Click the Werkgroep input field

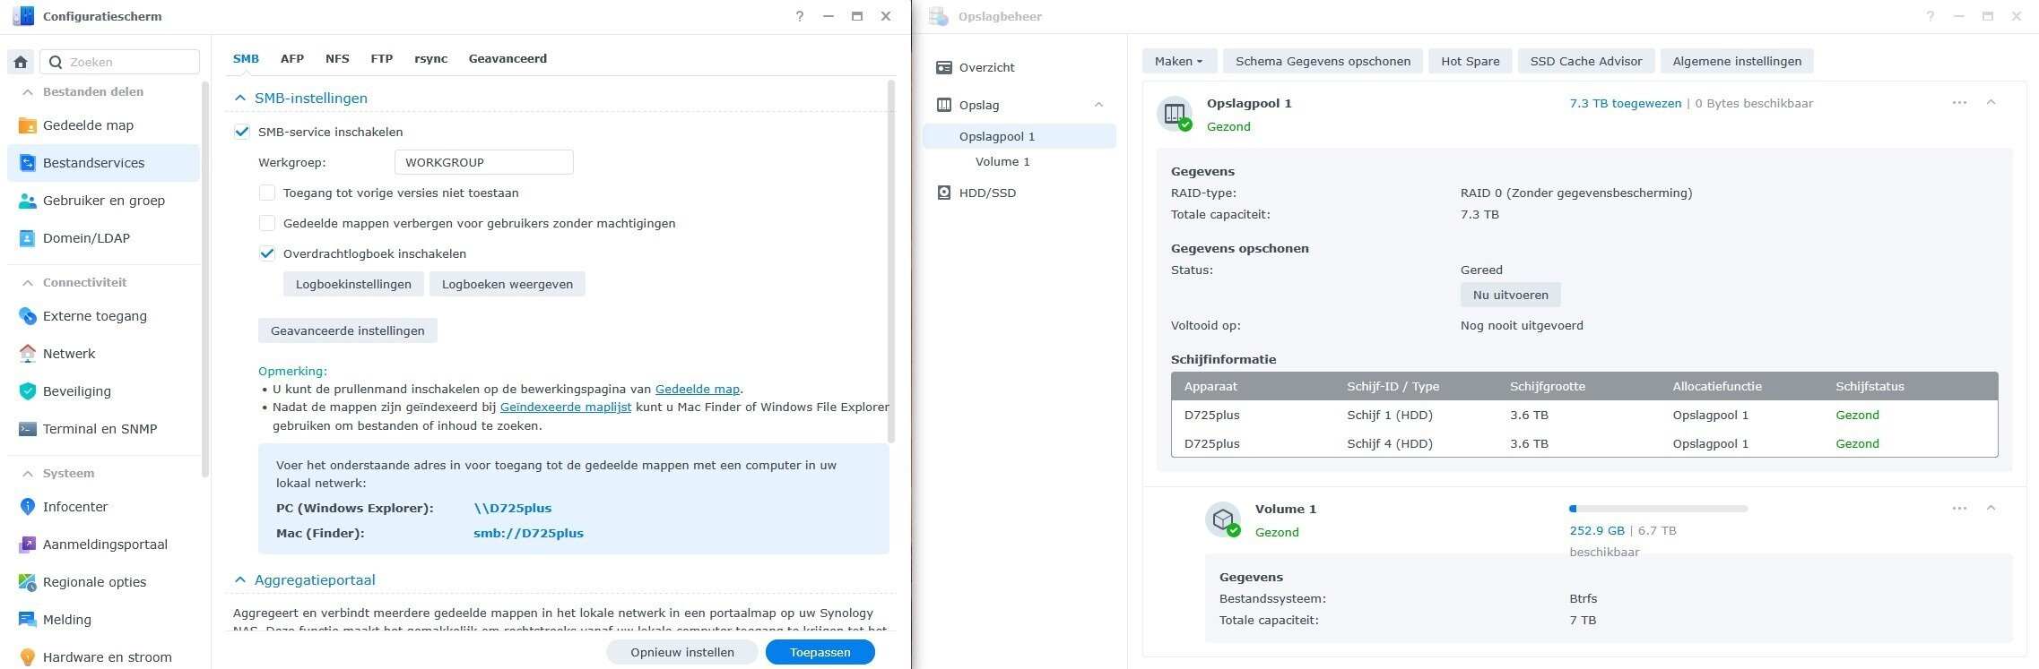point(483,162)
